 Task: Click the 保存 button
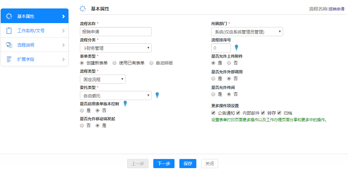(x=188, y=164)
